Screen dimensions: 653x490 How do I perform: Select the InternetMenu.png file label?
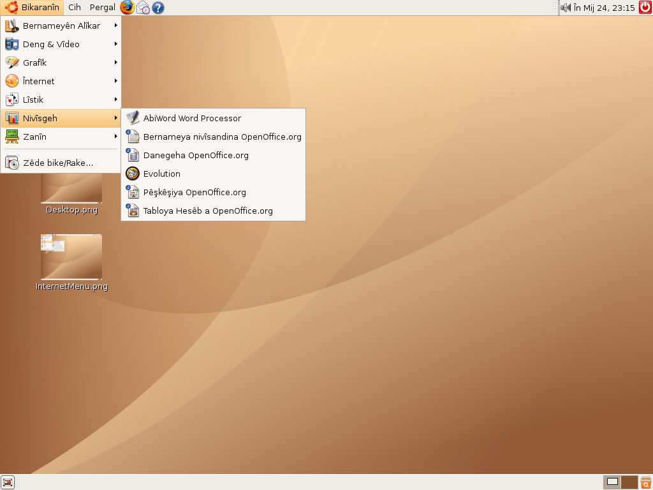coord(71,286)
